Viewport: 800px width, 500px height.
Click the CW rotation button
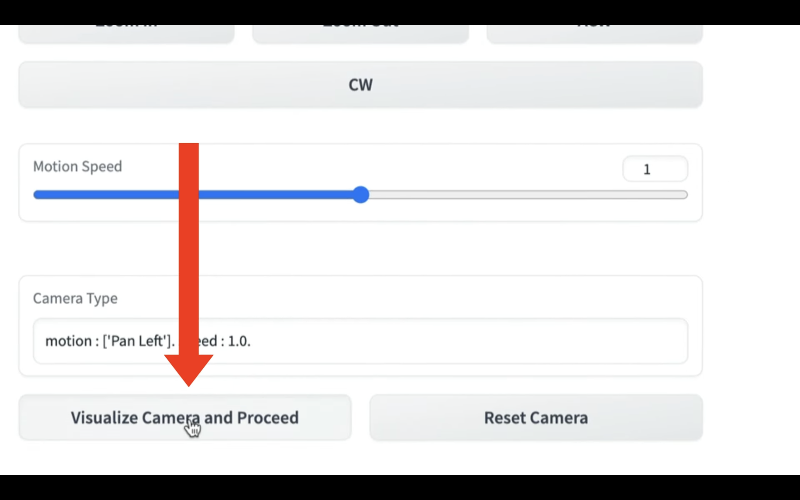360,84
